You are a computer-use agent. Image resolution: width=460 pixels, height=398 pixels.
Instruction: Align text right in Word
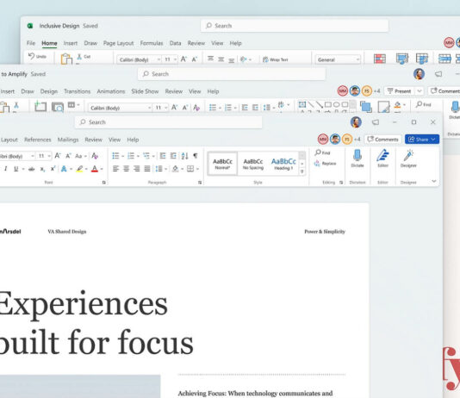pyautogui.click(x=137, y=169)
